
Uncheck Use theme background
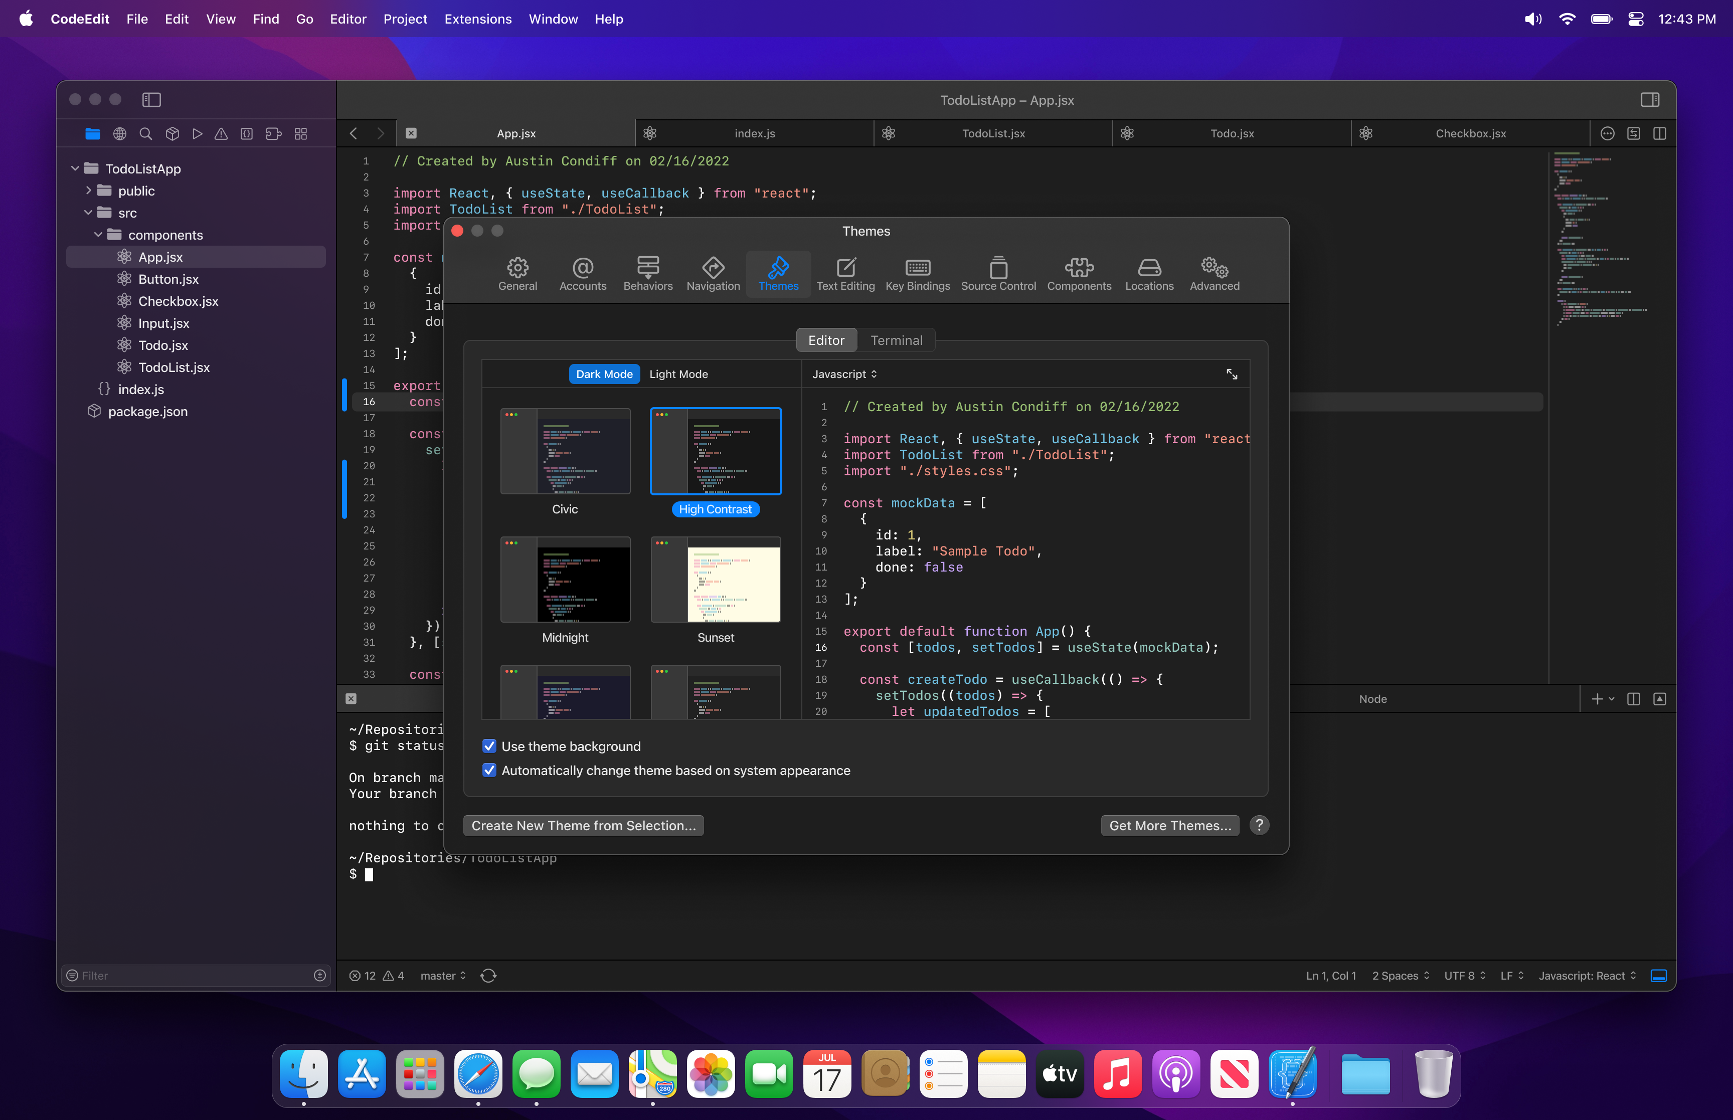point(489,745)
